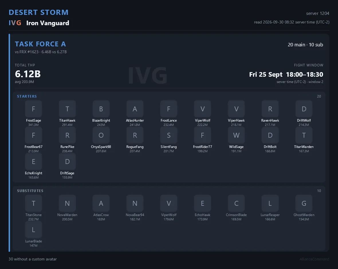Open substitute EchoHawk's avatar
The height and width of the screenshot is (269, 338).
click(203, 203)
